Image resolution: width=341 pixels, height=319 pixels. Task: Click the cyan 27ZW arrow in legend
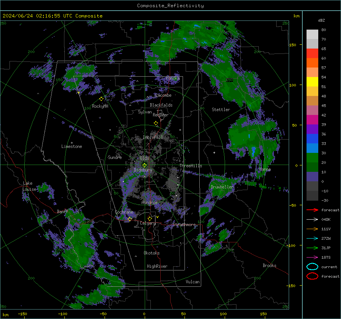coord(312,239)
